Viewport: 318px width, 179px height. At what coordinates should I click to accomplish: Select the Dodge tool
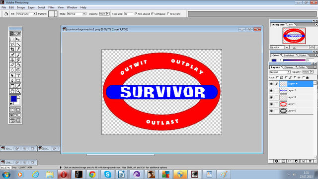coord(18,70)
